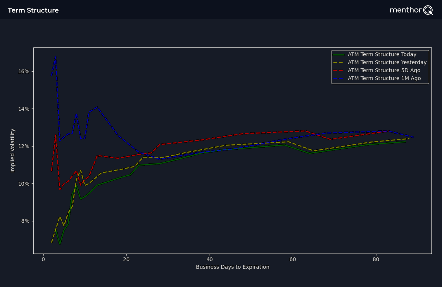Click the 8% y-axis tick label
442x287 pixels.
pos(25,221)
